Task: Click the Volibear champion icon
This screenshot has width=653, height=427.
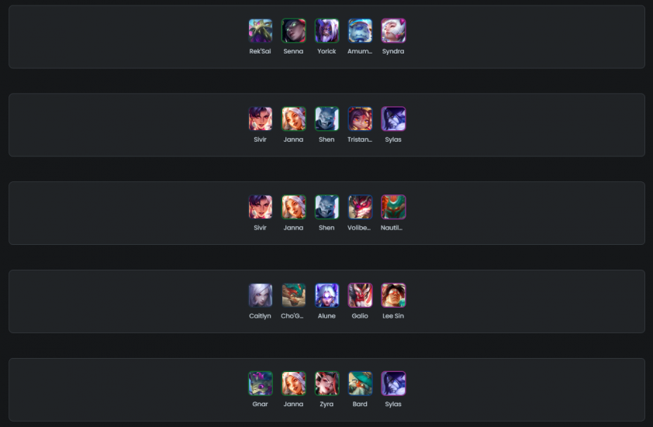Action: point(360,207)
